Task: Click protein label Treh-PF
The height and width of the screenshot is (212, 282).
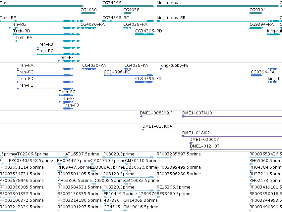Action: [x=67, y=99]
